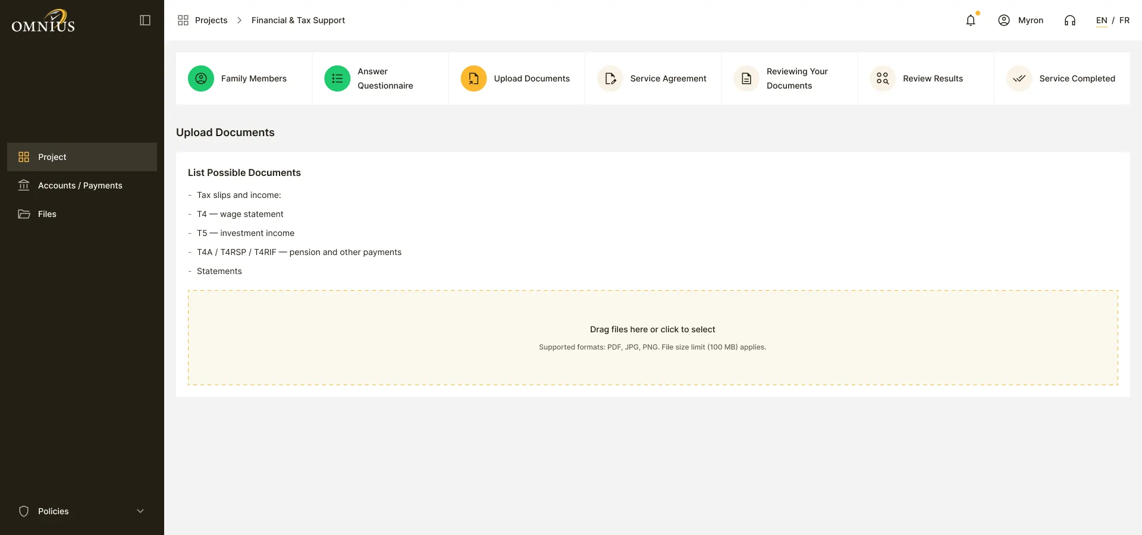
Task: Expand the Policies menu chevron
Action: pyautogui.click(x=140, y=511)
